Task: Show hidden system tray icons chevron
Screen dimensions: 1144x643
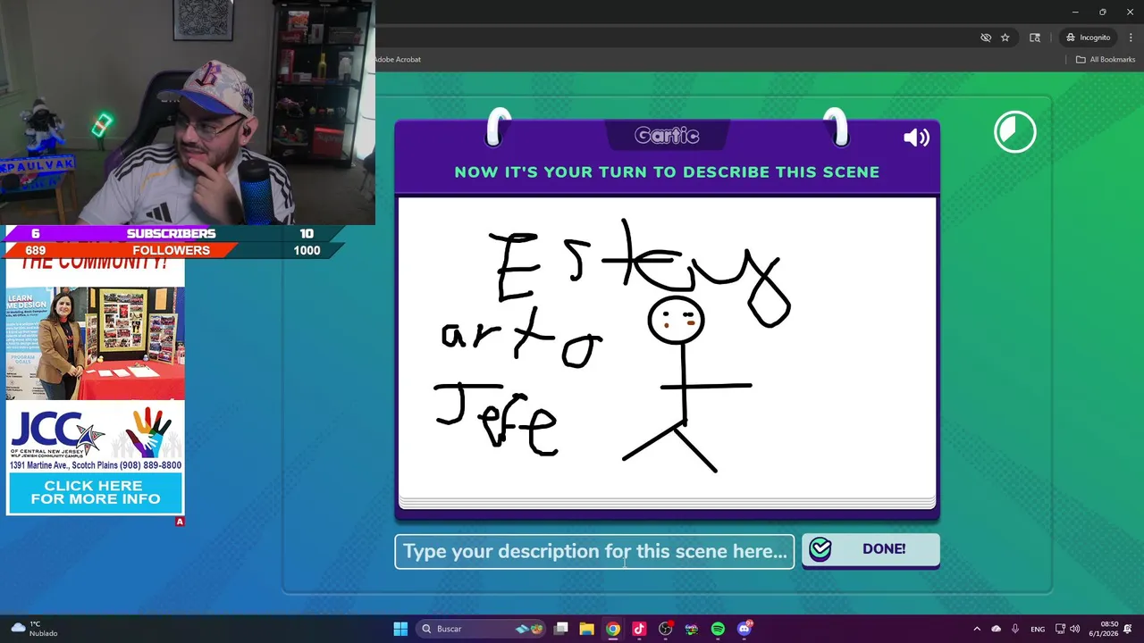Action: (x=977, y=629)
